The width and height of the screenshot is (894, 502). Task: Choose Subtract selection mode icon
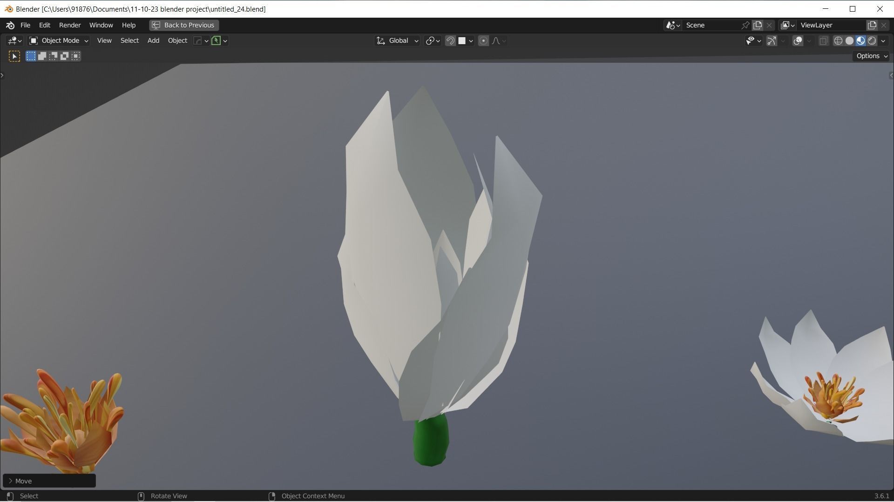(53, 56)
